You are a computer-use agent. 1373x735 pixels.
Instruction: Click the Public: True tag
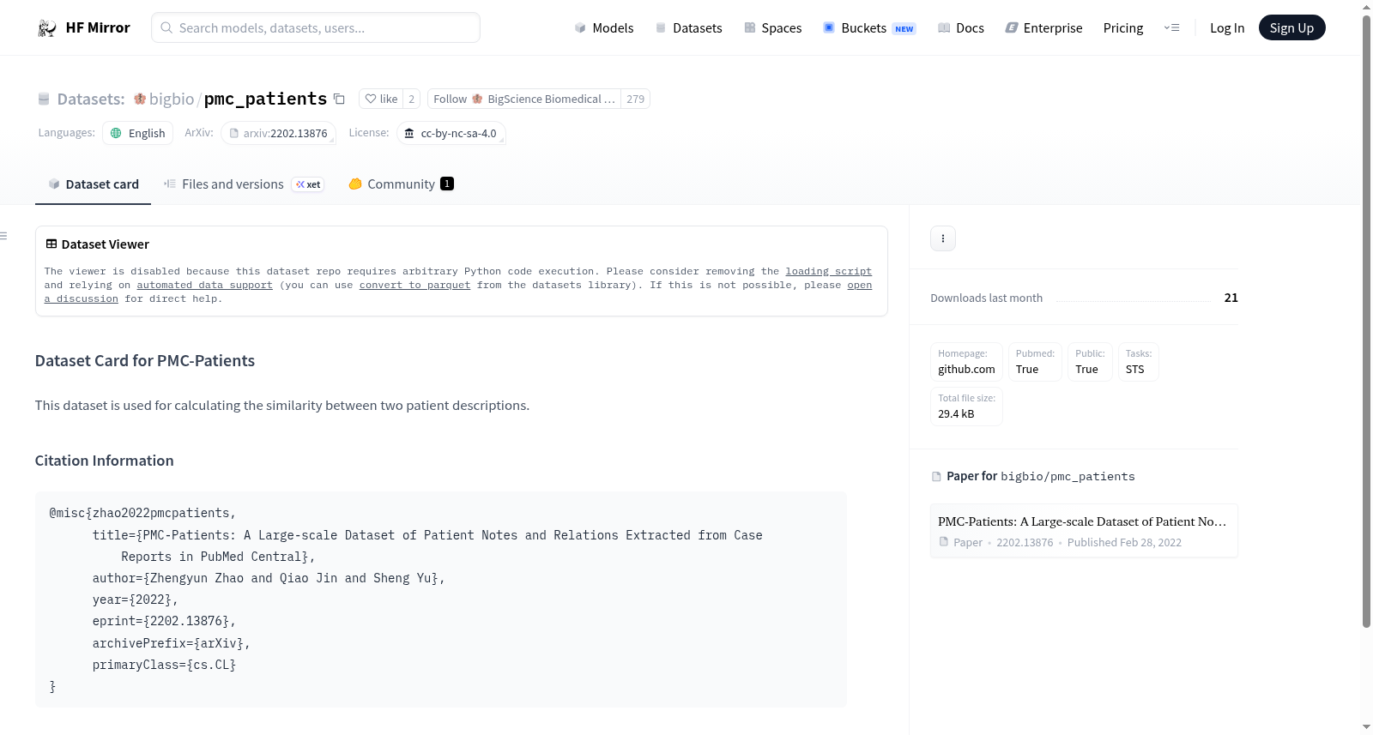click(1090, 362)
